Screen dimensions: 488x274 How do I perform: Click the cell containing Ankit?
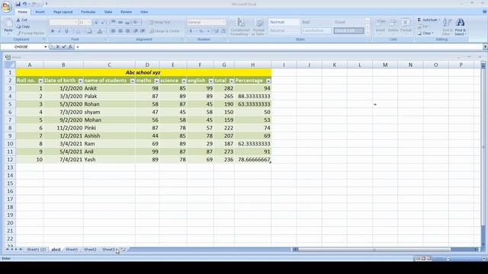point(109,88)
